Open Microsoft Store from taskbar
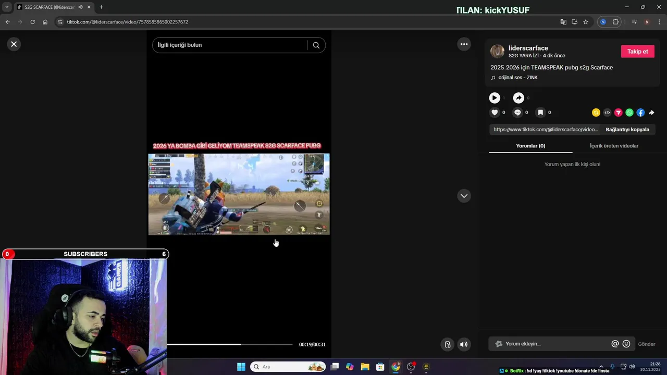The image size is (667, 375). (380, 367)
